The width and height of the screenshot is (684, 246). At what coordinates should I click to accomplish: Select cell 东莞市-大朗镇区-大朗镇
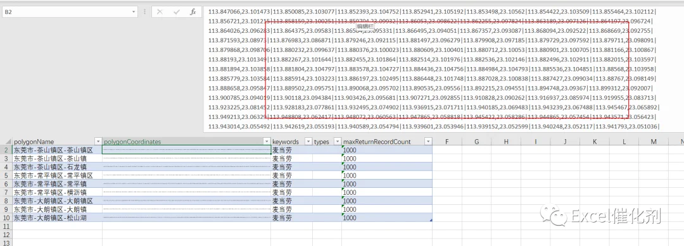pyautogui.click(x=57, y=209)
